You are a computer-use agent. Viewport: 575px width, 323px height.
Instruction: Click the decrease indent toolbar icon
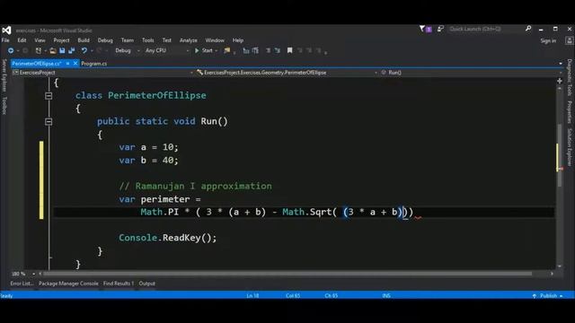click(x=246, y=50)
